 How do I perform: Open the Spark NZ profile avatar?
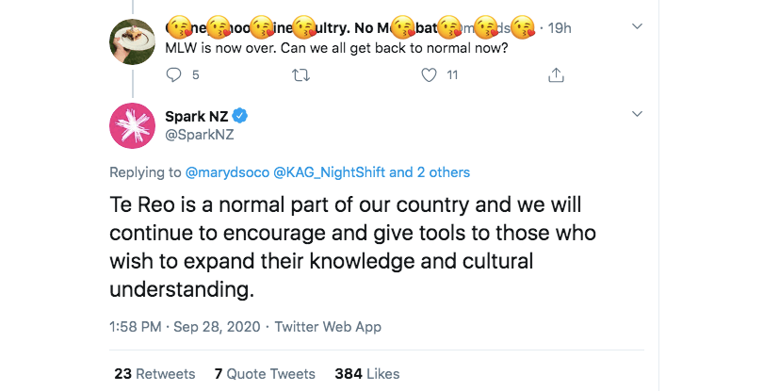(134, 125)
